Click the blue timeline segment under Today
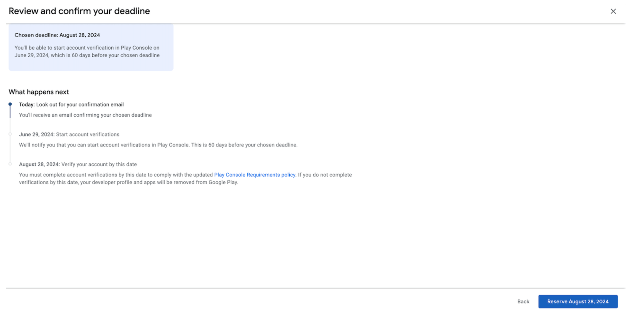 click(10, 112)
